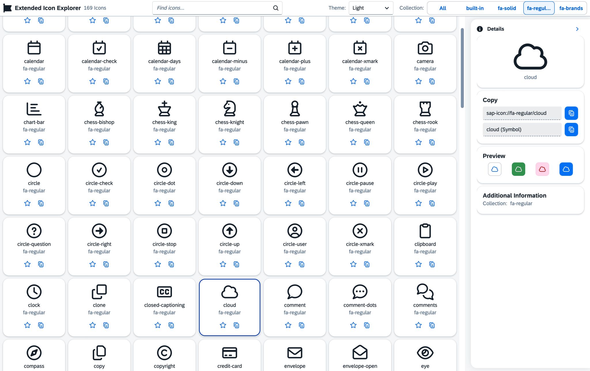
Task: Favorite the calendar-check icon with star
Action: (92, 81)
